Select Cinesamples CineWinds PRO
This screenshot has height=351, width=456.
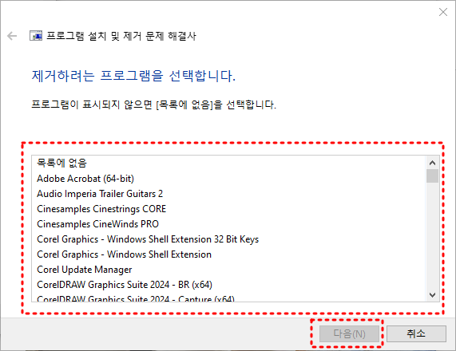click(x=228, y=223)
